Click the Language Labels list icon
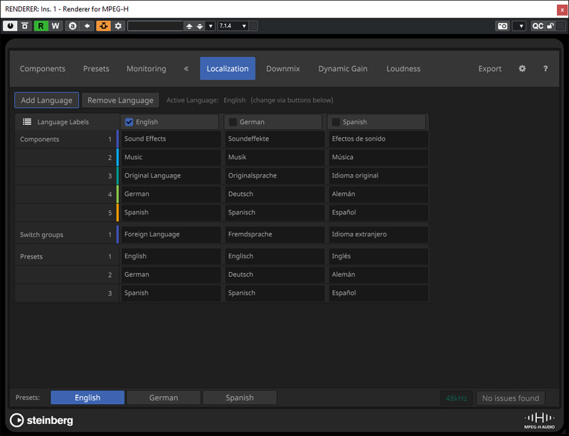 [27, 122]
